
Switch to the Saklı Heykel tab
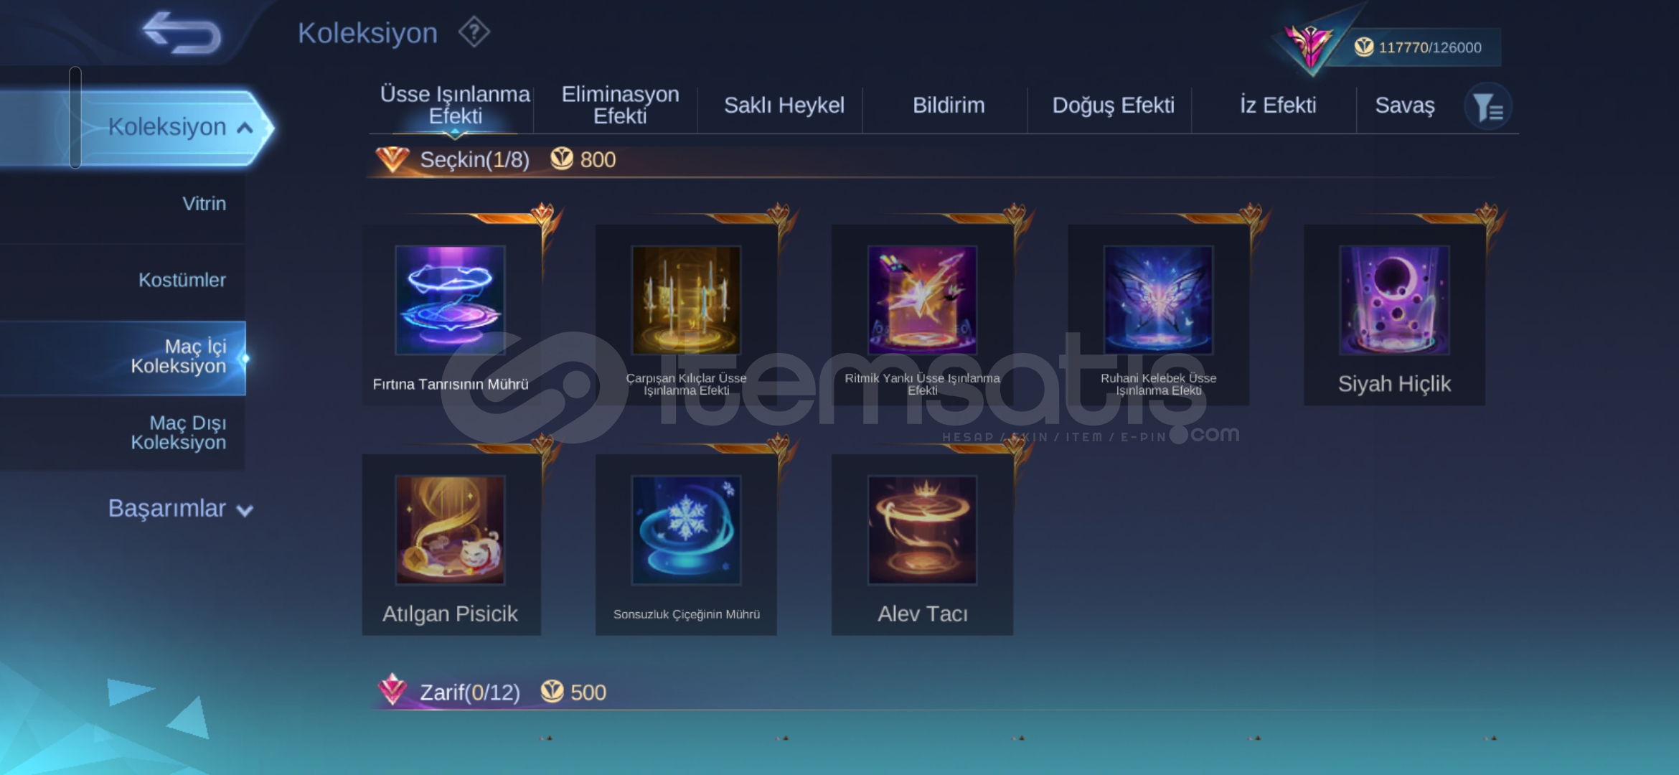coord(784,105)
